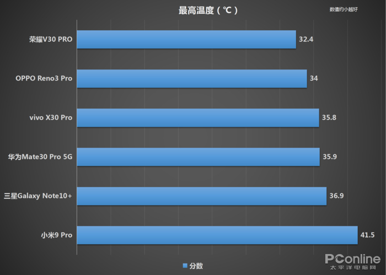Select the 华为Mate30 Pro 5G bar
Image resolution: width=386 pixels, height=275 pixels.
[x=199, y=157]
